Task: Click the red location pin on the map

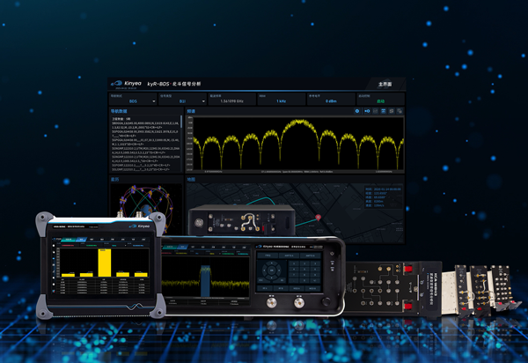Action: [x=318, y=218]
